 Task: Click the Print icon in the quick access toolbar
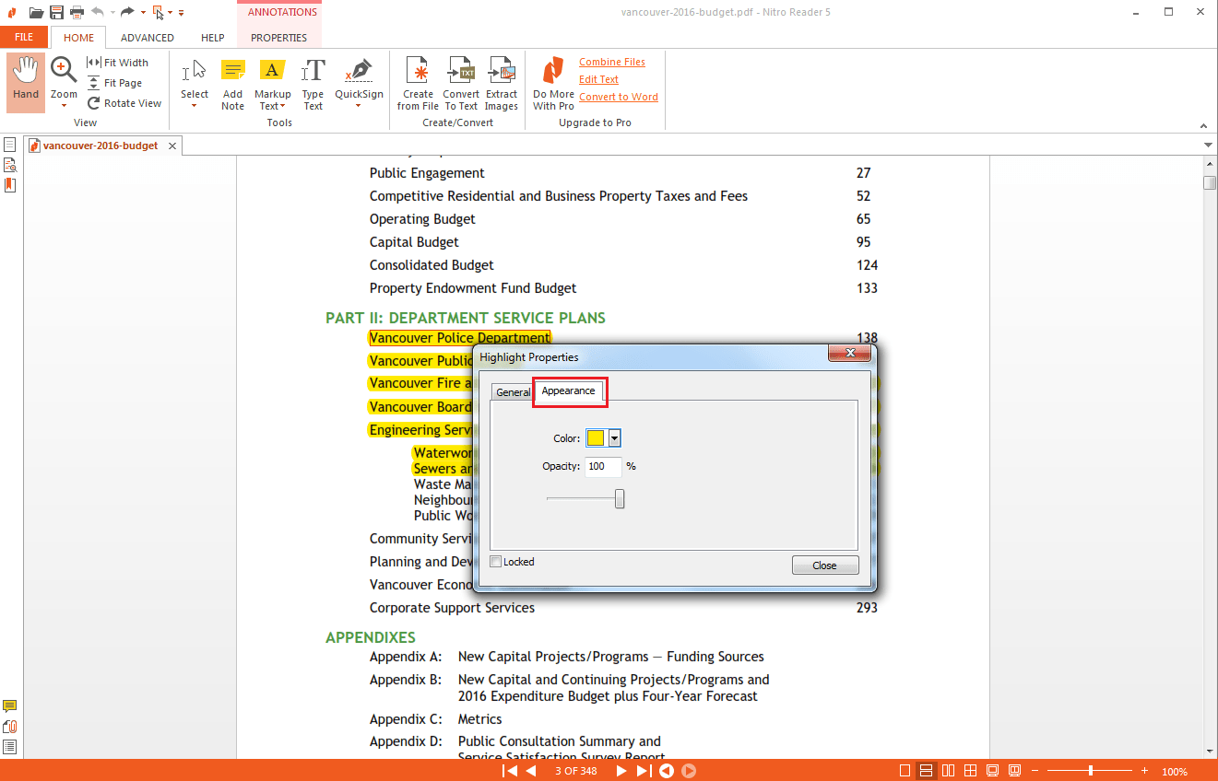pyautogui.click(x=77, y=12)
